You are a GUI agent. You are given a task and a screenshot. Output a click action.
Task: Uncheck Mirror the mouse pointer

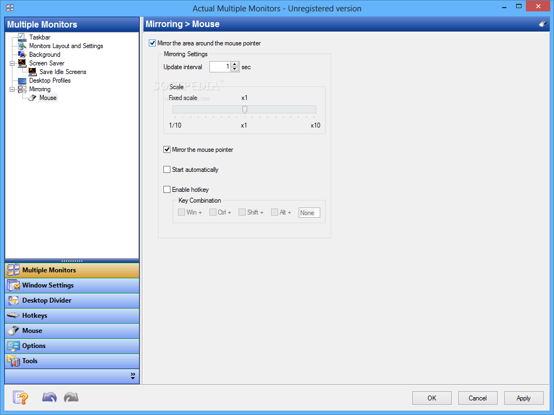pos(167,150)
